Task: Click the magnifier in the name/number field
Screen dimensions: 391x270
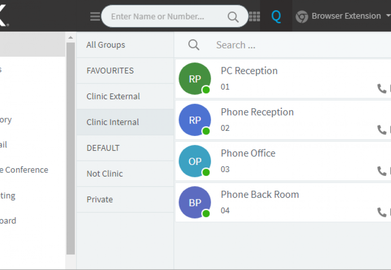Action: pyautogui.click(x=233, y=16)
